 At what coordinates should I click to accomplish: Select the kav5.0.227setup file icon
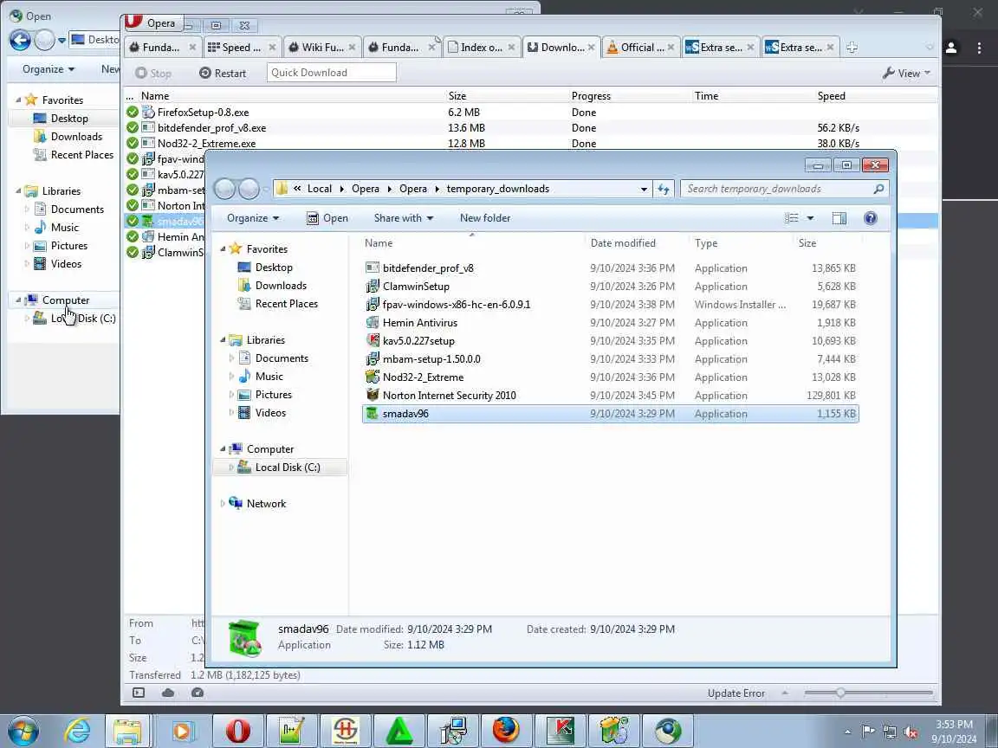(373, 341)
